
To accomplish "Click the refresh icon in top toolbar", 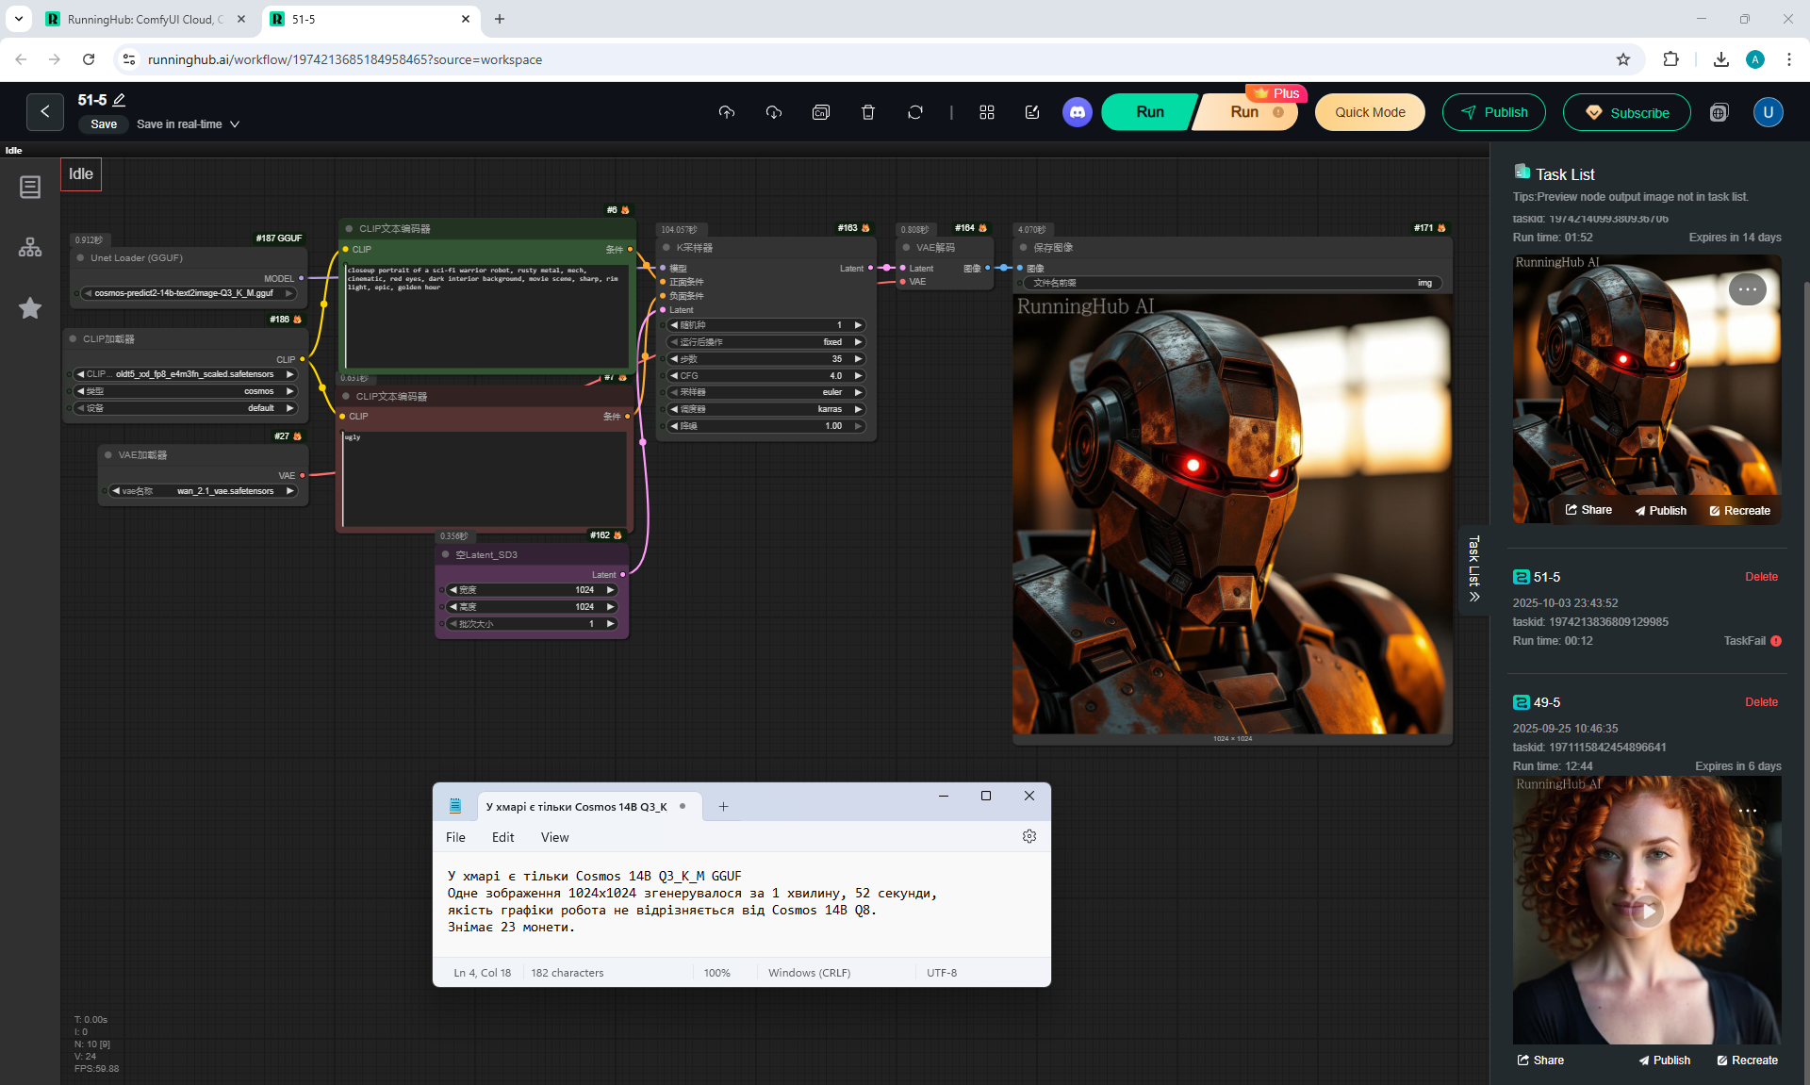I will click(x=914, y=112).
